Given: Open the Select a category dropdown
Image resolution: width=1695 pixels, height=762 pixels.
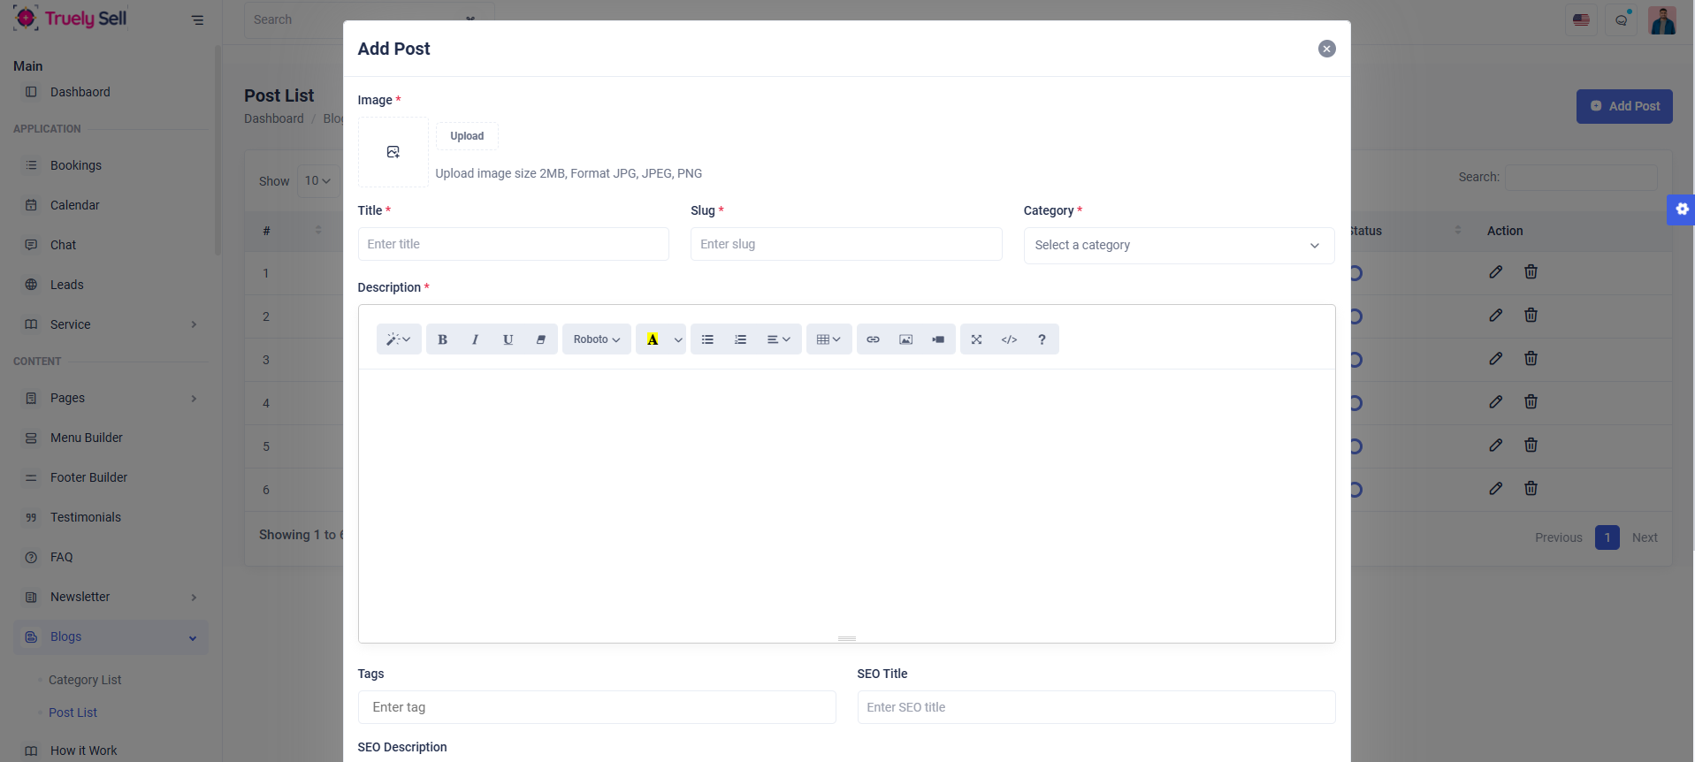Looking at the screenshot, I should point(1178,246).
